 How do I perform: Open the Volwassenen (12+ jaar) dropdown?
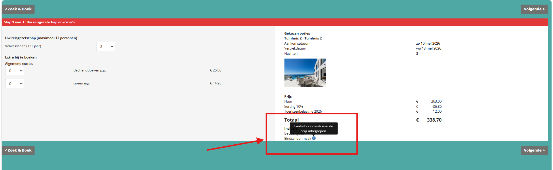coord(106,46)
